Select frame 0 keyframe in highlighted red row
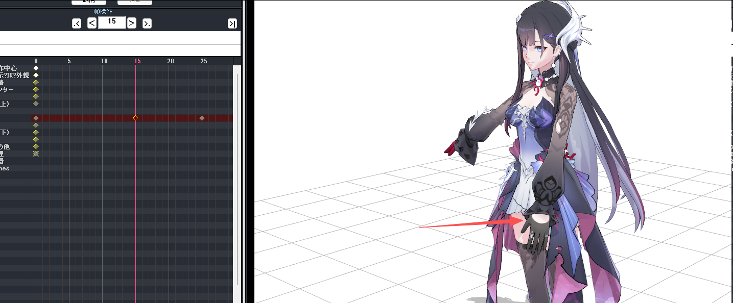Screen dimensions: 733x303 pyautogui.click(x=36, y=118)
